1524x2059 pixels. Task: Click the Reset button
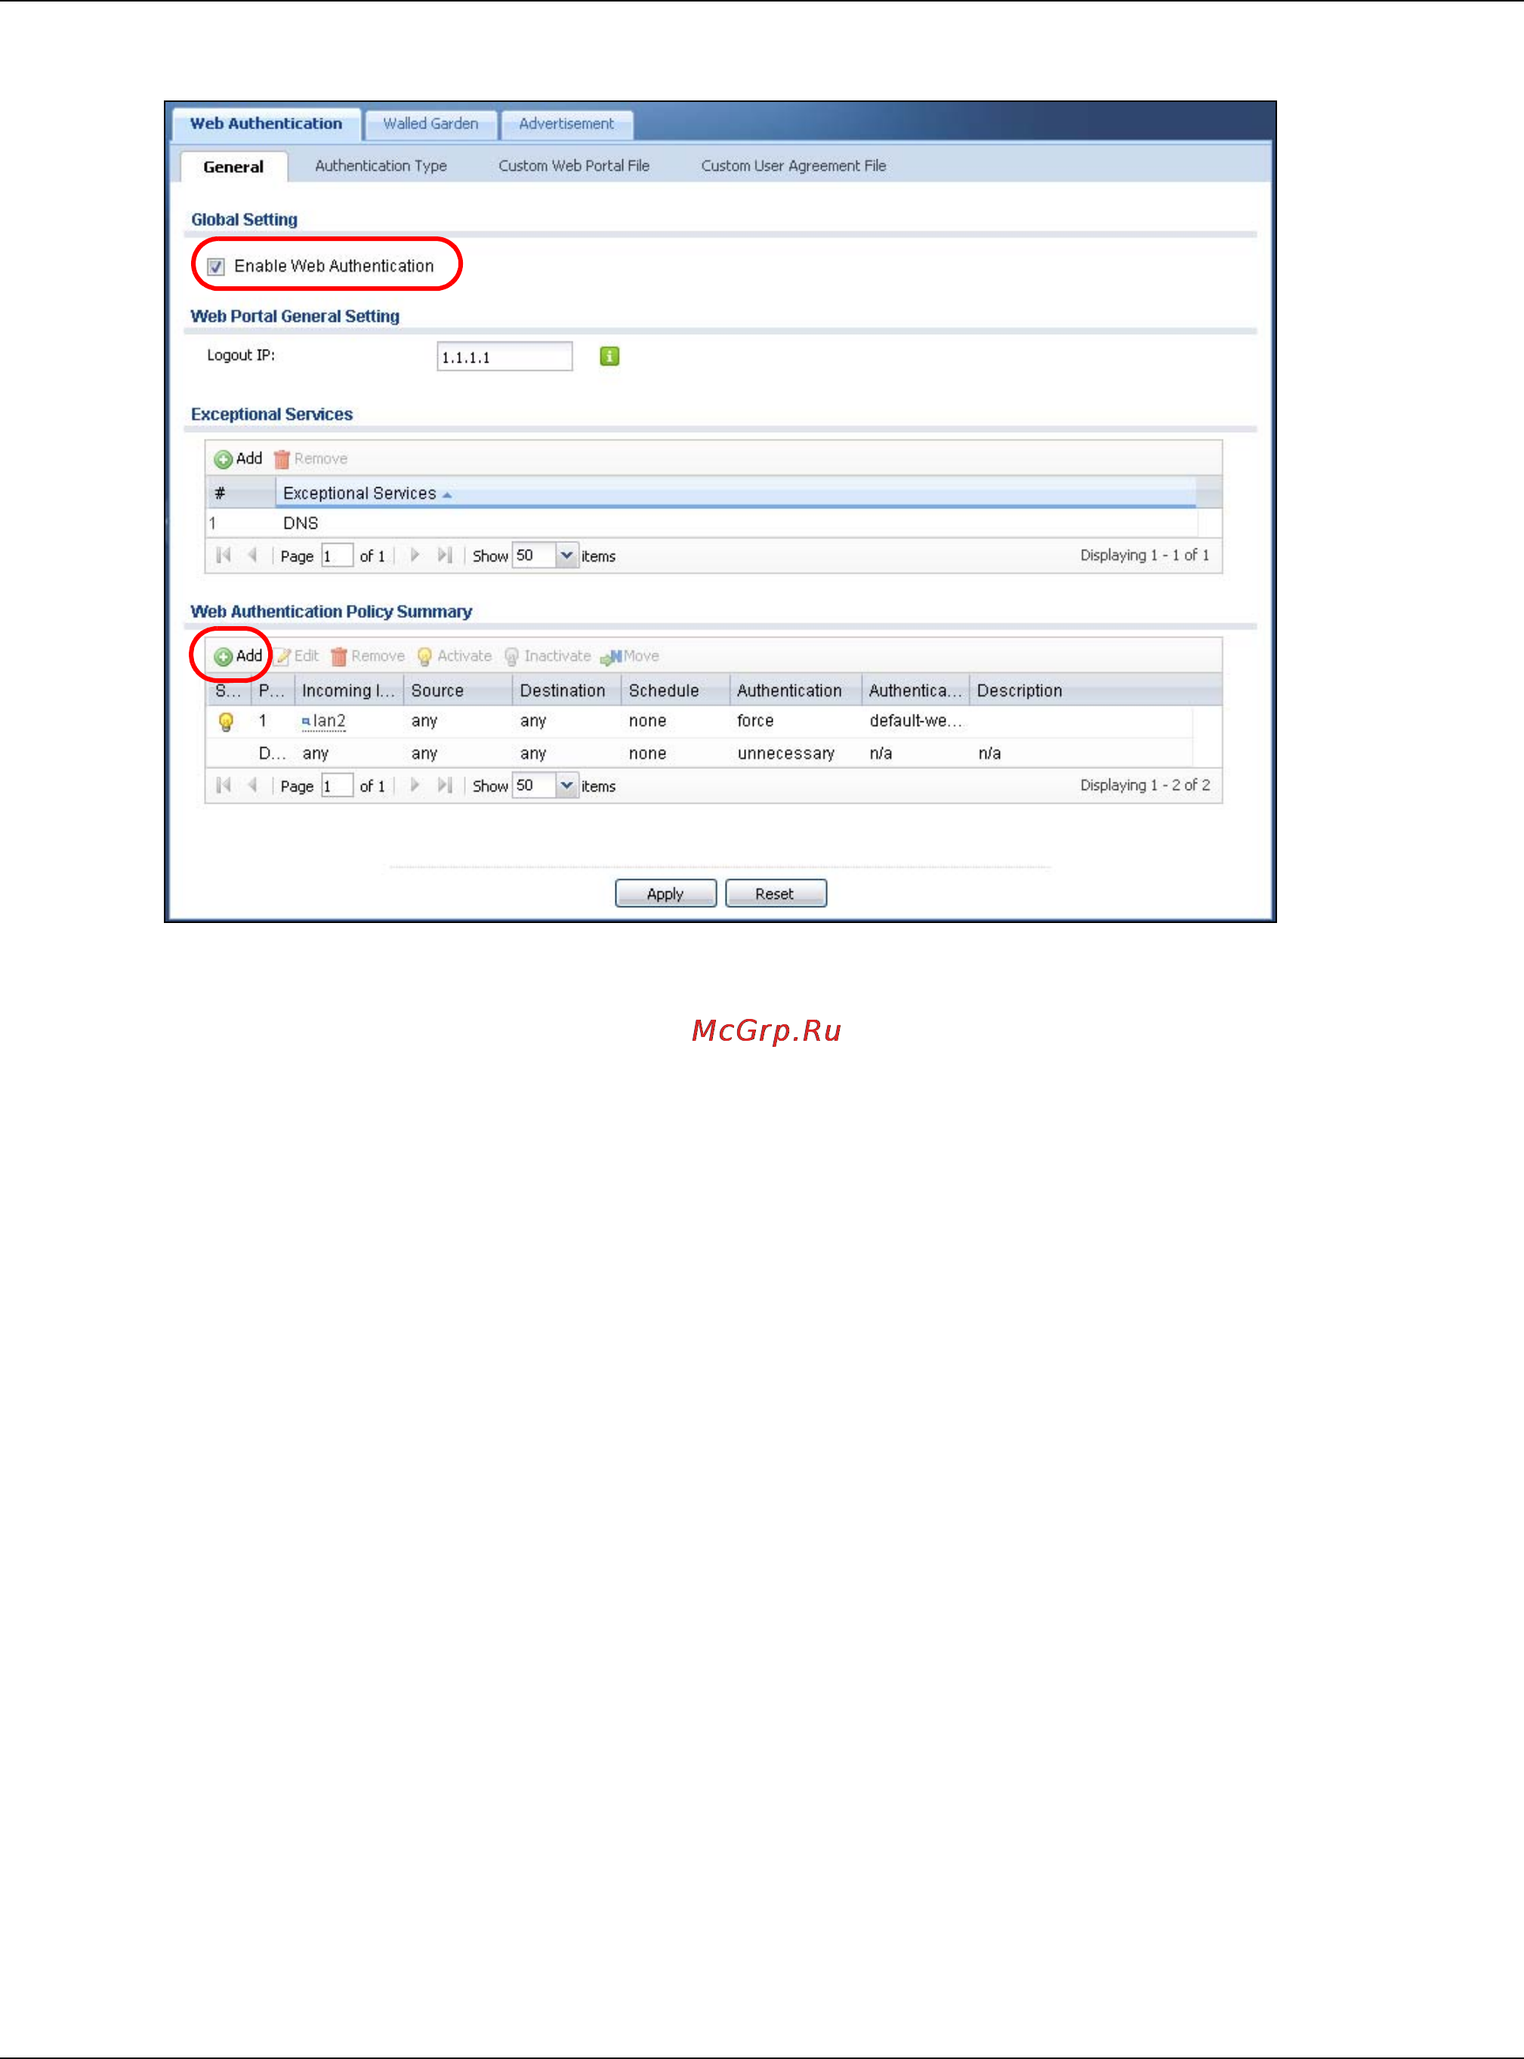pos(775,894)
